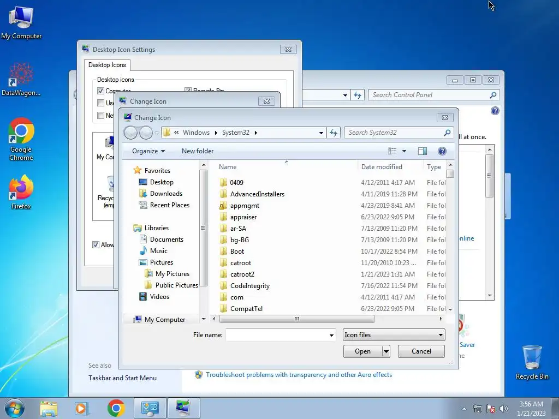
Task: Select the AdvancedInstallers folder
Action: tap(257, 194)
